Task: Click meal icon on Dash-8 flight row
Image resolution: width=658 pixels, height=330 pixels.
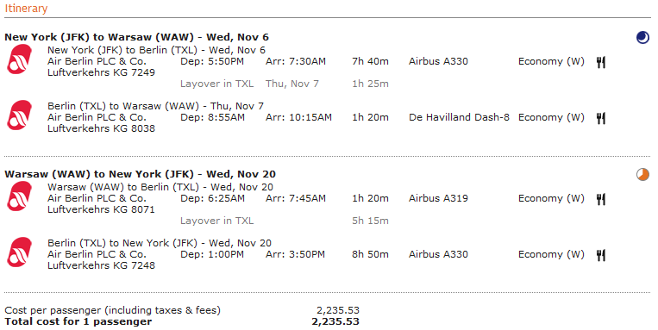Action: (601, 118)
